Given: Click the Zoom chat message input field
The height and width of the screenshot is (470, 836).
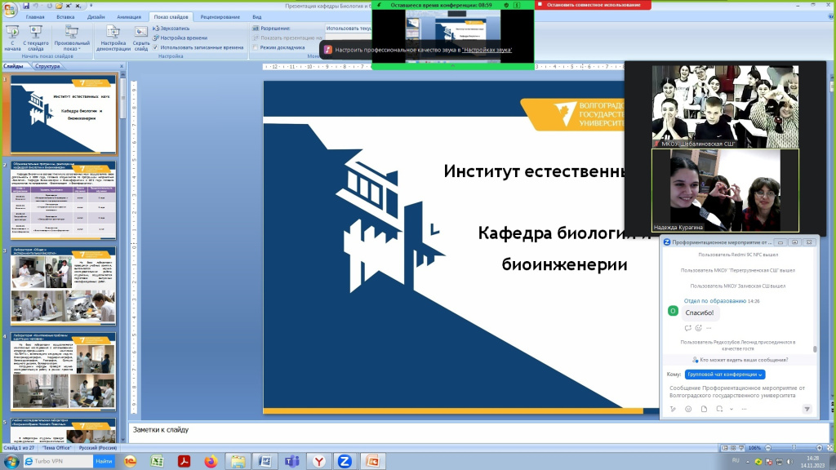Looking at the screenshot, I should point(737,392).
